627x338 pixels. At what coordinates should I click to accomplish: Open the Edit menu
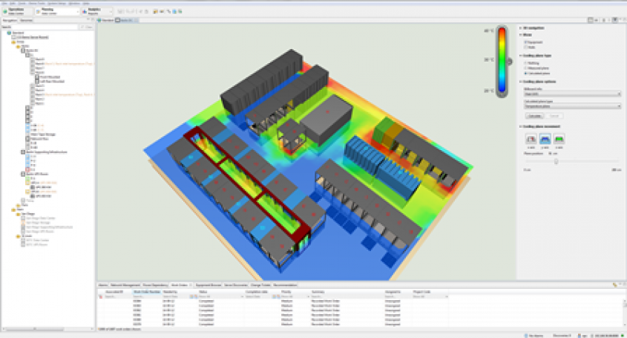13,3
